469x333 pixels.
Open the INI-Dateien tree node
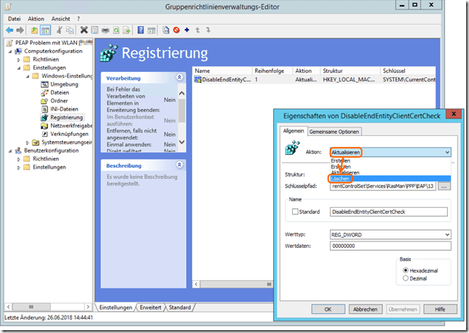click(x=65, y=109)
